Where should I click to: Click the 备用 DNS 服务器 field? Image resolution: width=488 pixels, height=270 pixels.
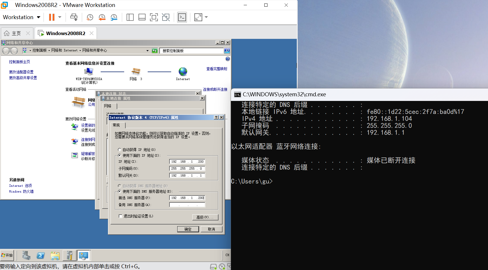[x=187, y=205]
